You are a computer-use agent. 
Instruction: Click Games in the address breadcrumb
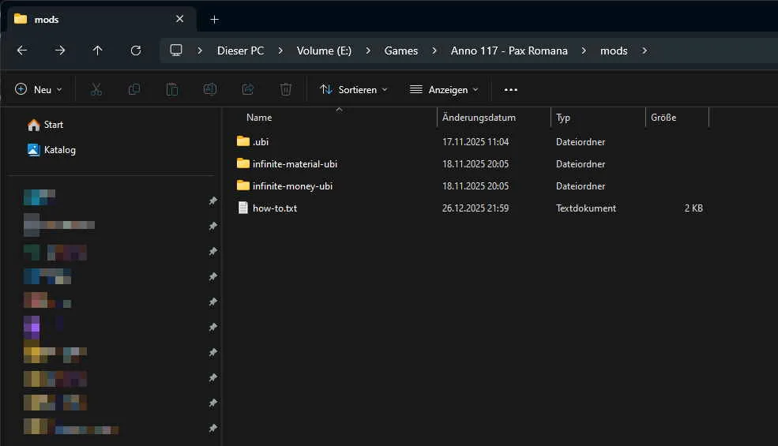401,51
